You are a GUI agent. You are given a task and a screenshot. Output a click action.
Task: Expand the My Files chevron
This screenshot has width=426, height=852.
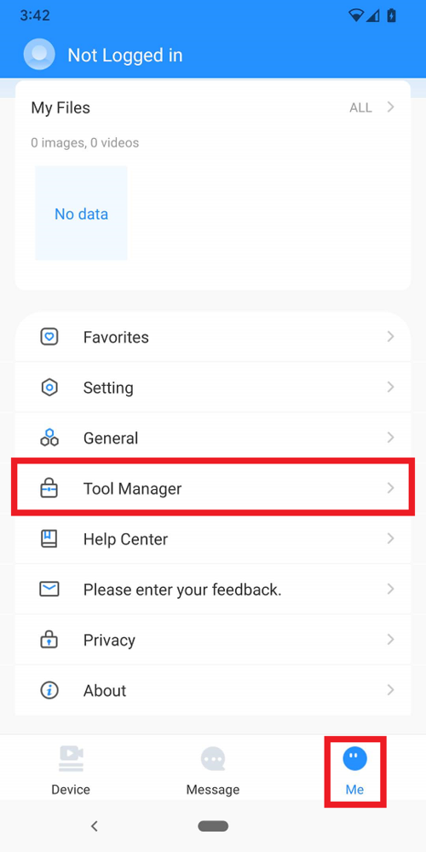coord(390,107)
